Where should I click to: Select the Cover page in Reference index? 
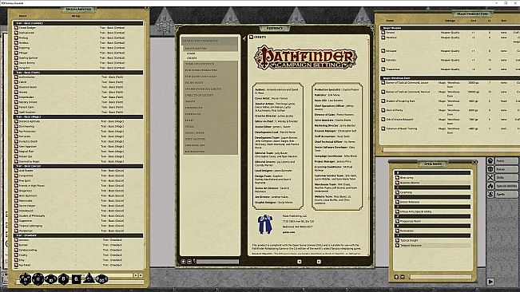pyautogui.click(x=191, y=53)
